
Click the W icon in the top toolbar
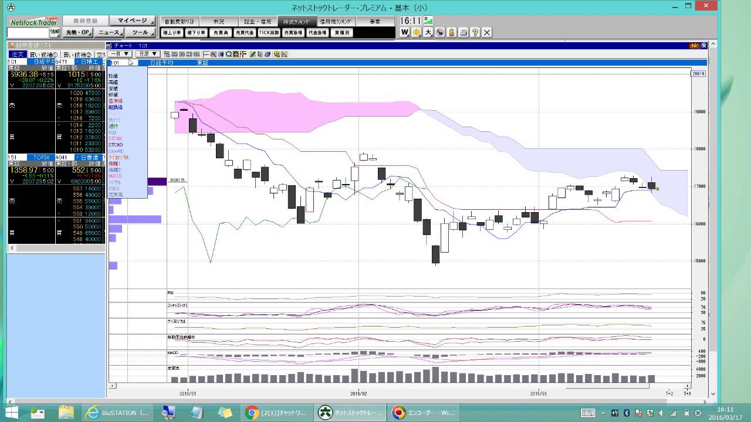point(405,33)
